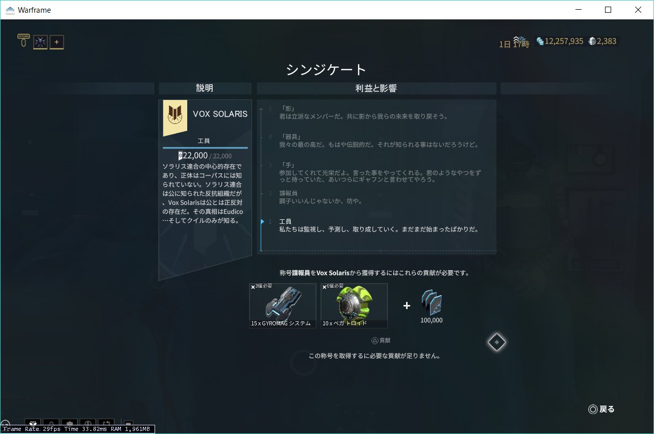This screenshot has width=654, height=434.
Task: Click the Frame Rate debug overlay text
Action: coord(77,429)
